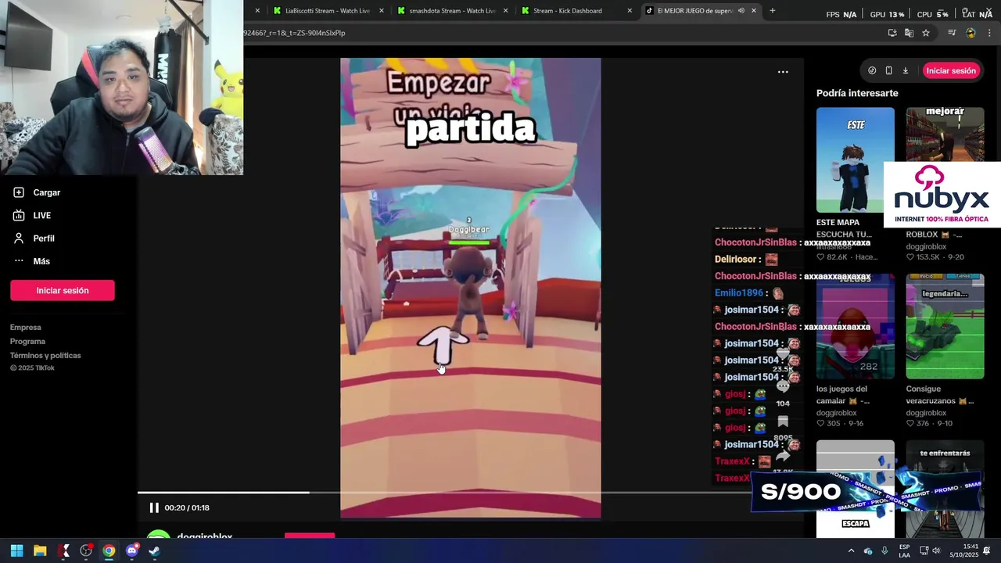Viewport: 1001px width, 563px height.
Task: Mute the TikTok tab audio icon
Action: (741, 11)
